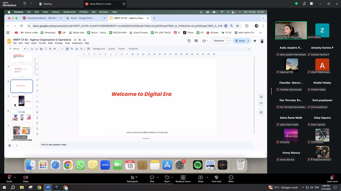Select the Text box tool
This screenshot has width=341, height=191.
[x=72, y=49]
